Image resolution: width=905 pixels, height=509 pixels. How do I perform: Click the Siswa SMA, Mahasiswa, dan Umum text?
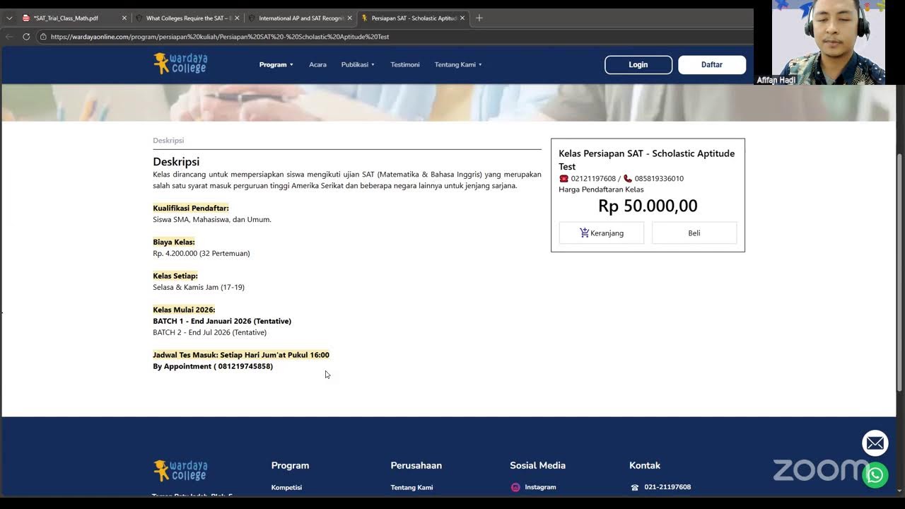pos(212,219)
